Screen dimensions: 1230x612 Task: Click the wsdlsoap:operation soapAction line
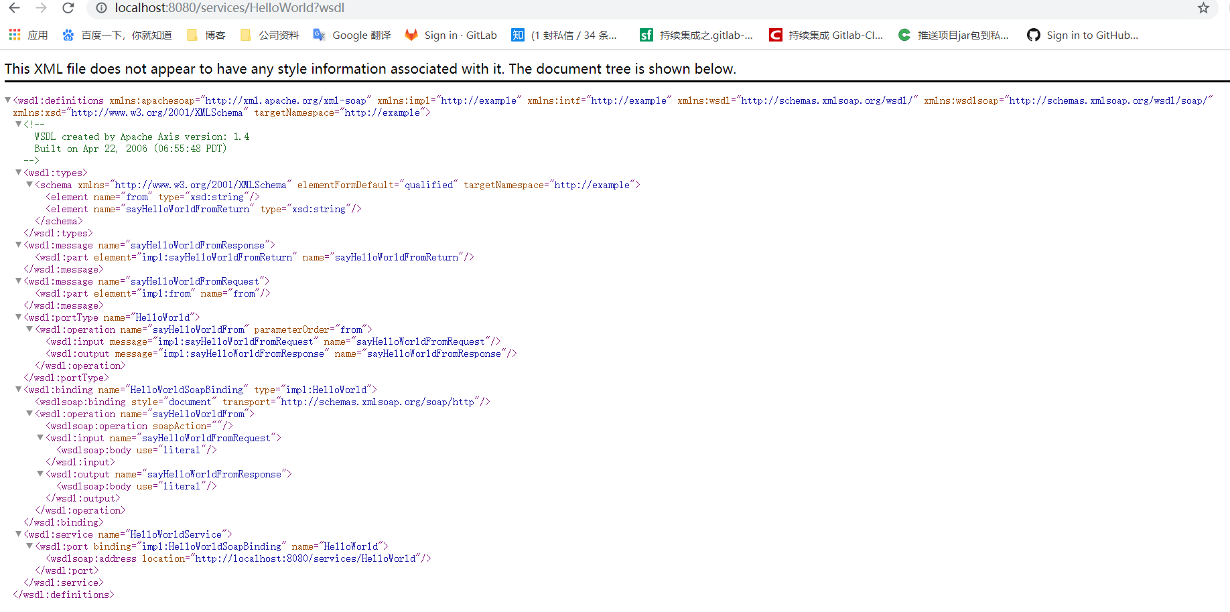coord(139,426)
